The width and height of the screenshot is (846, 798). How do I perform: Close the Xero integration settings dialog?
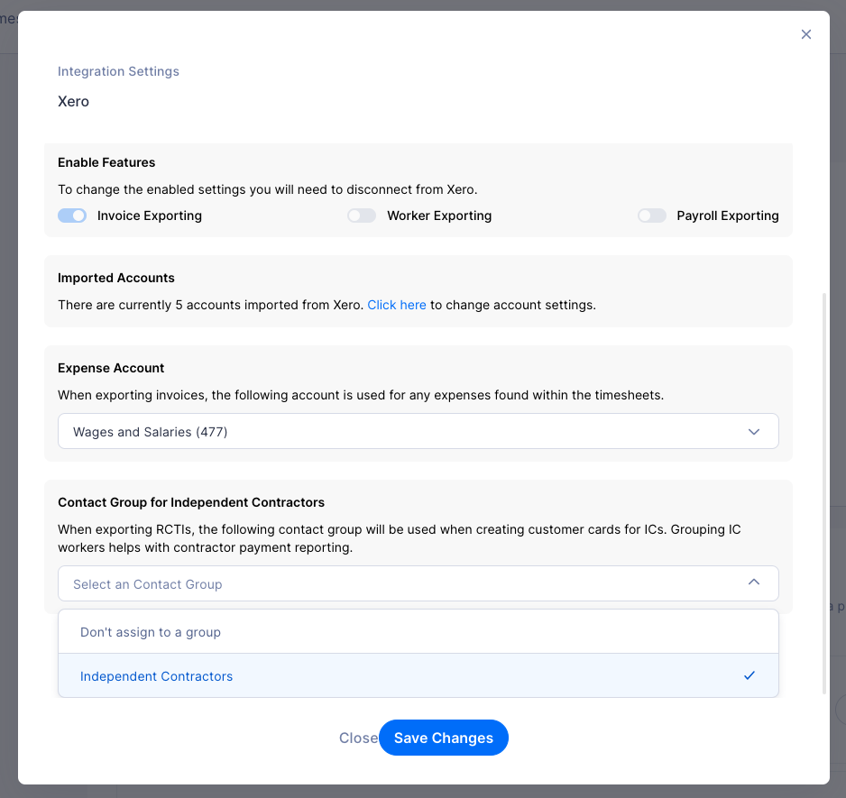click(806, 34)
